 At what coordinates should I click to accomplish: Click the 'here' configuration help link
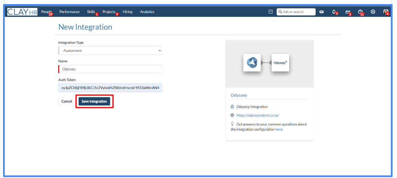tap(279, 129)
